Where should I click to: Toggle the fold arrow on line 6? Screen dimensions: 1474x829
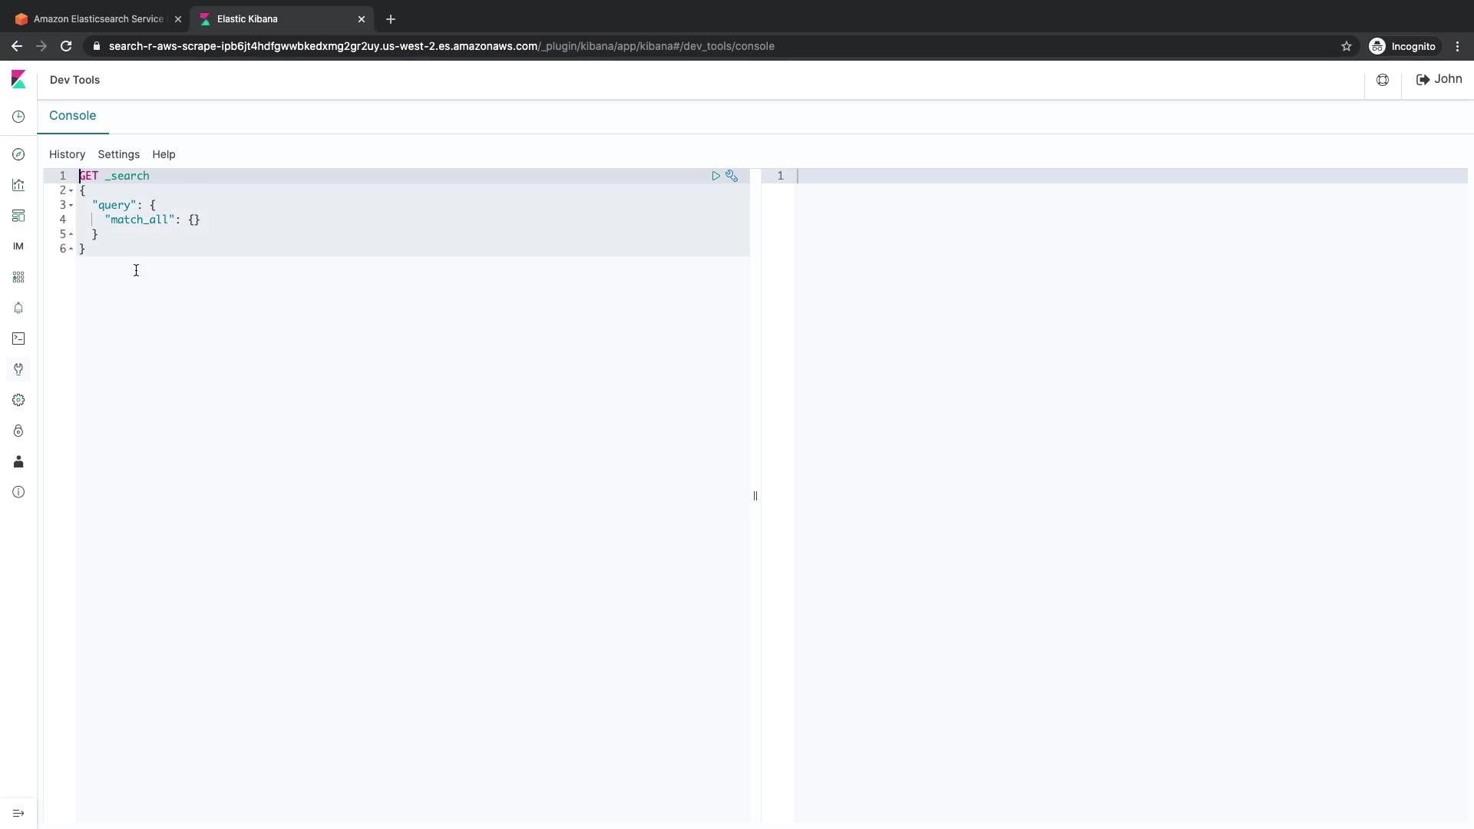click(71, 249)
